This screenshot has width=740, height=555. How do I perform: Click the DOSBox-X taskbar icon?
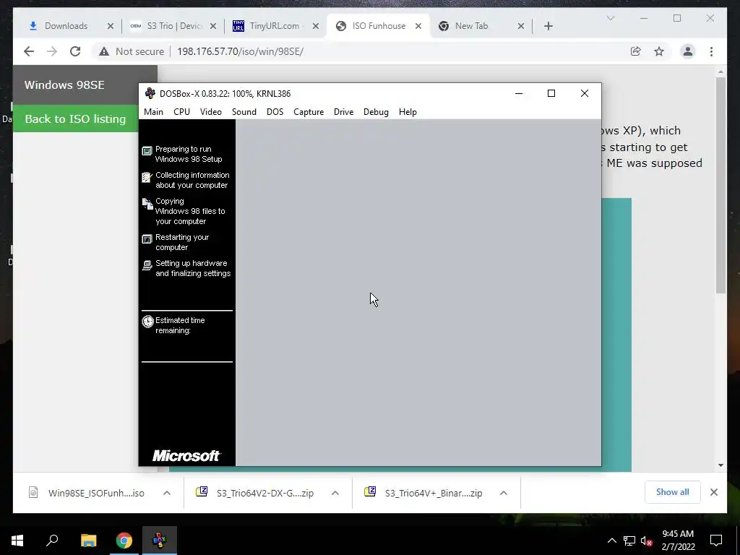(160, 541)
